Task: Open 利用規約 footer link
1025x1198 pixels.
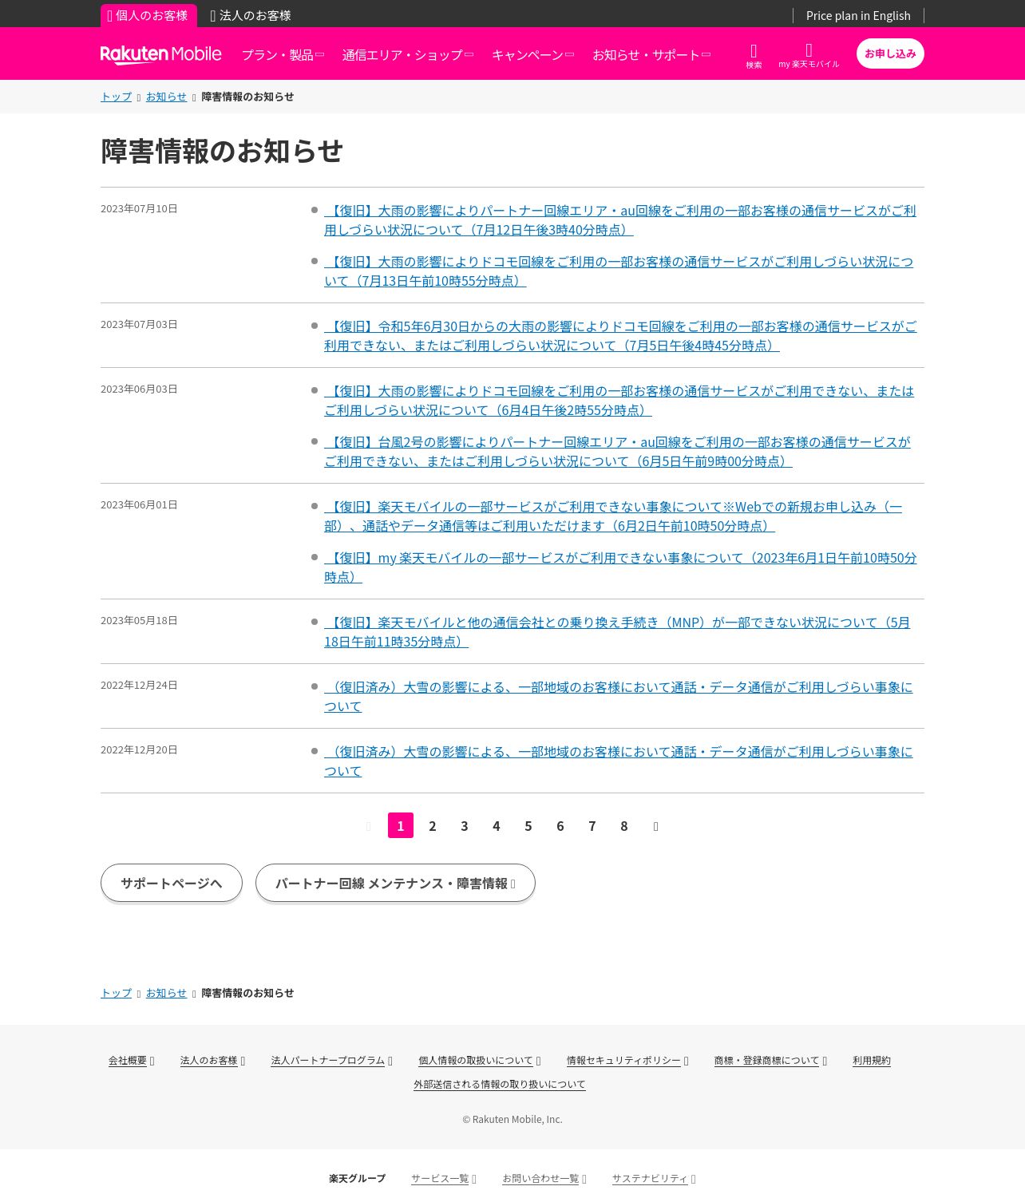Action: point(872,1061)
